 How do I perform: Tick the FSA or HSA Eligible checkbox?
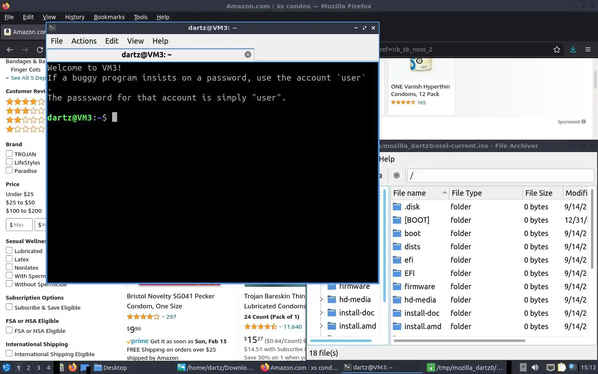point(9,330)
